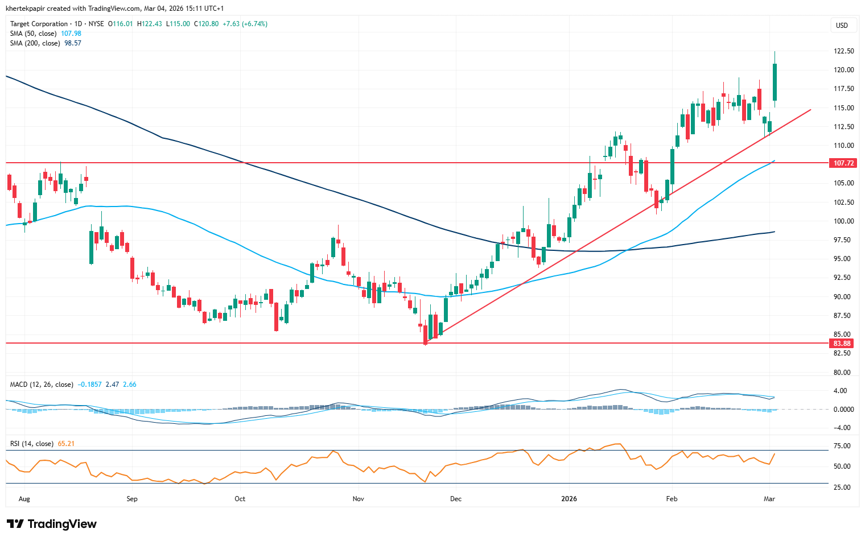
Task: Click the red 107.72 price label
Action: [x=843, y=163]
